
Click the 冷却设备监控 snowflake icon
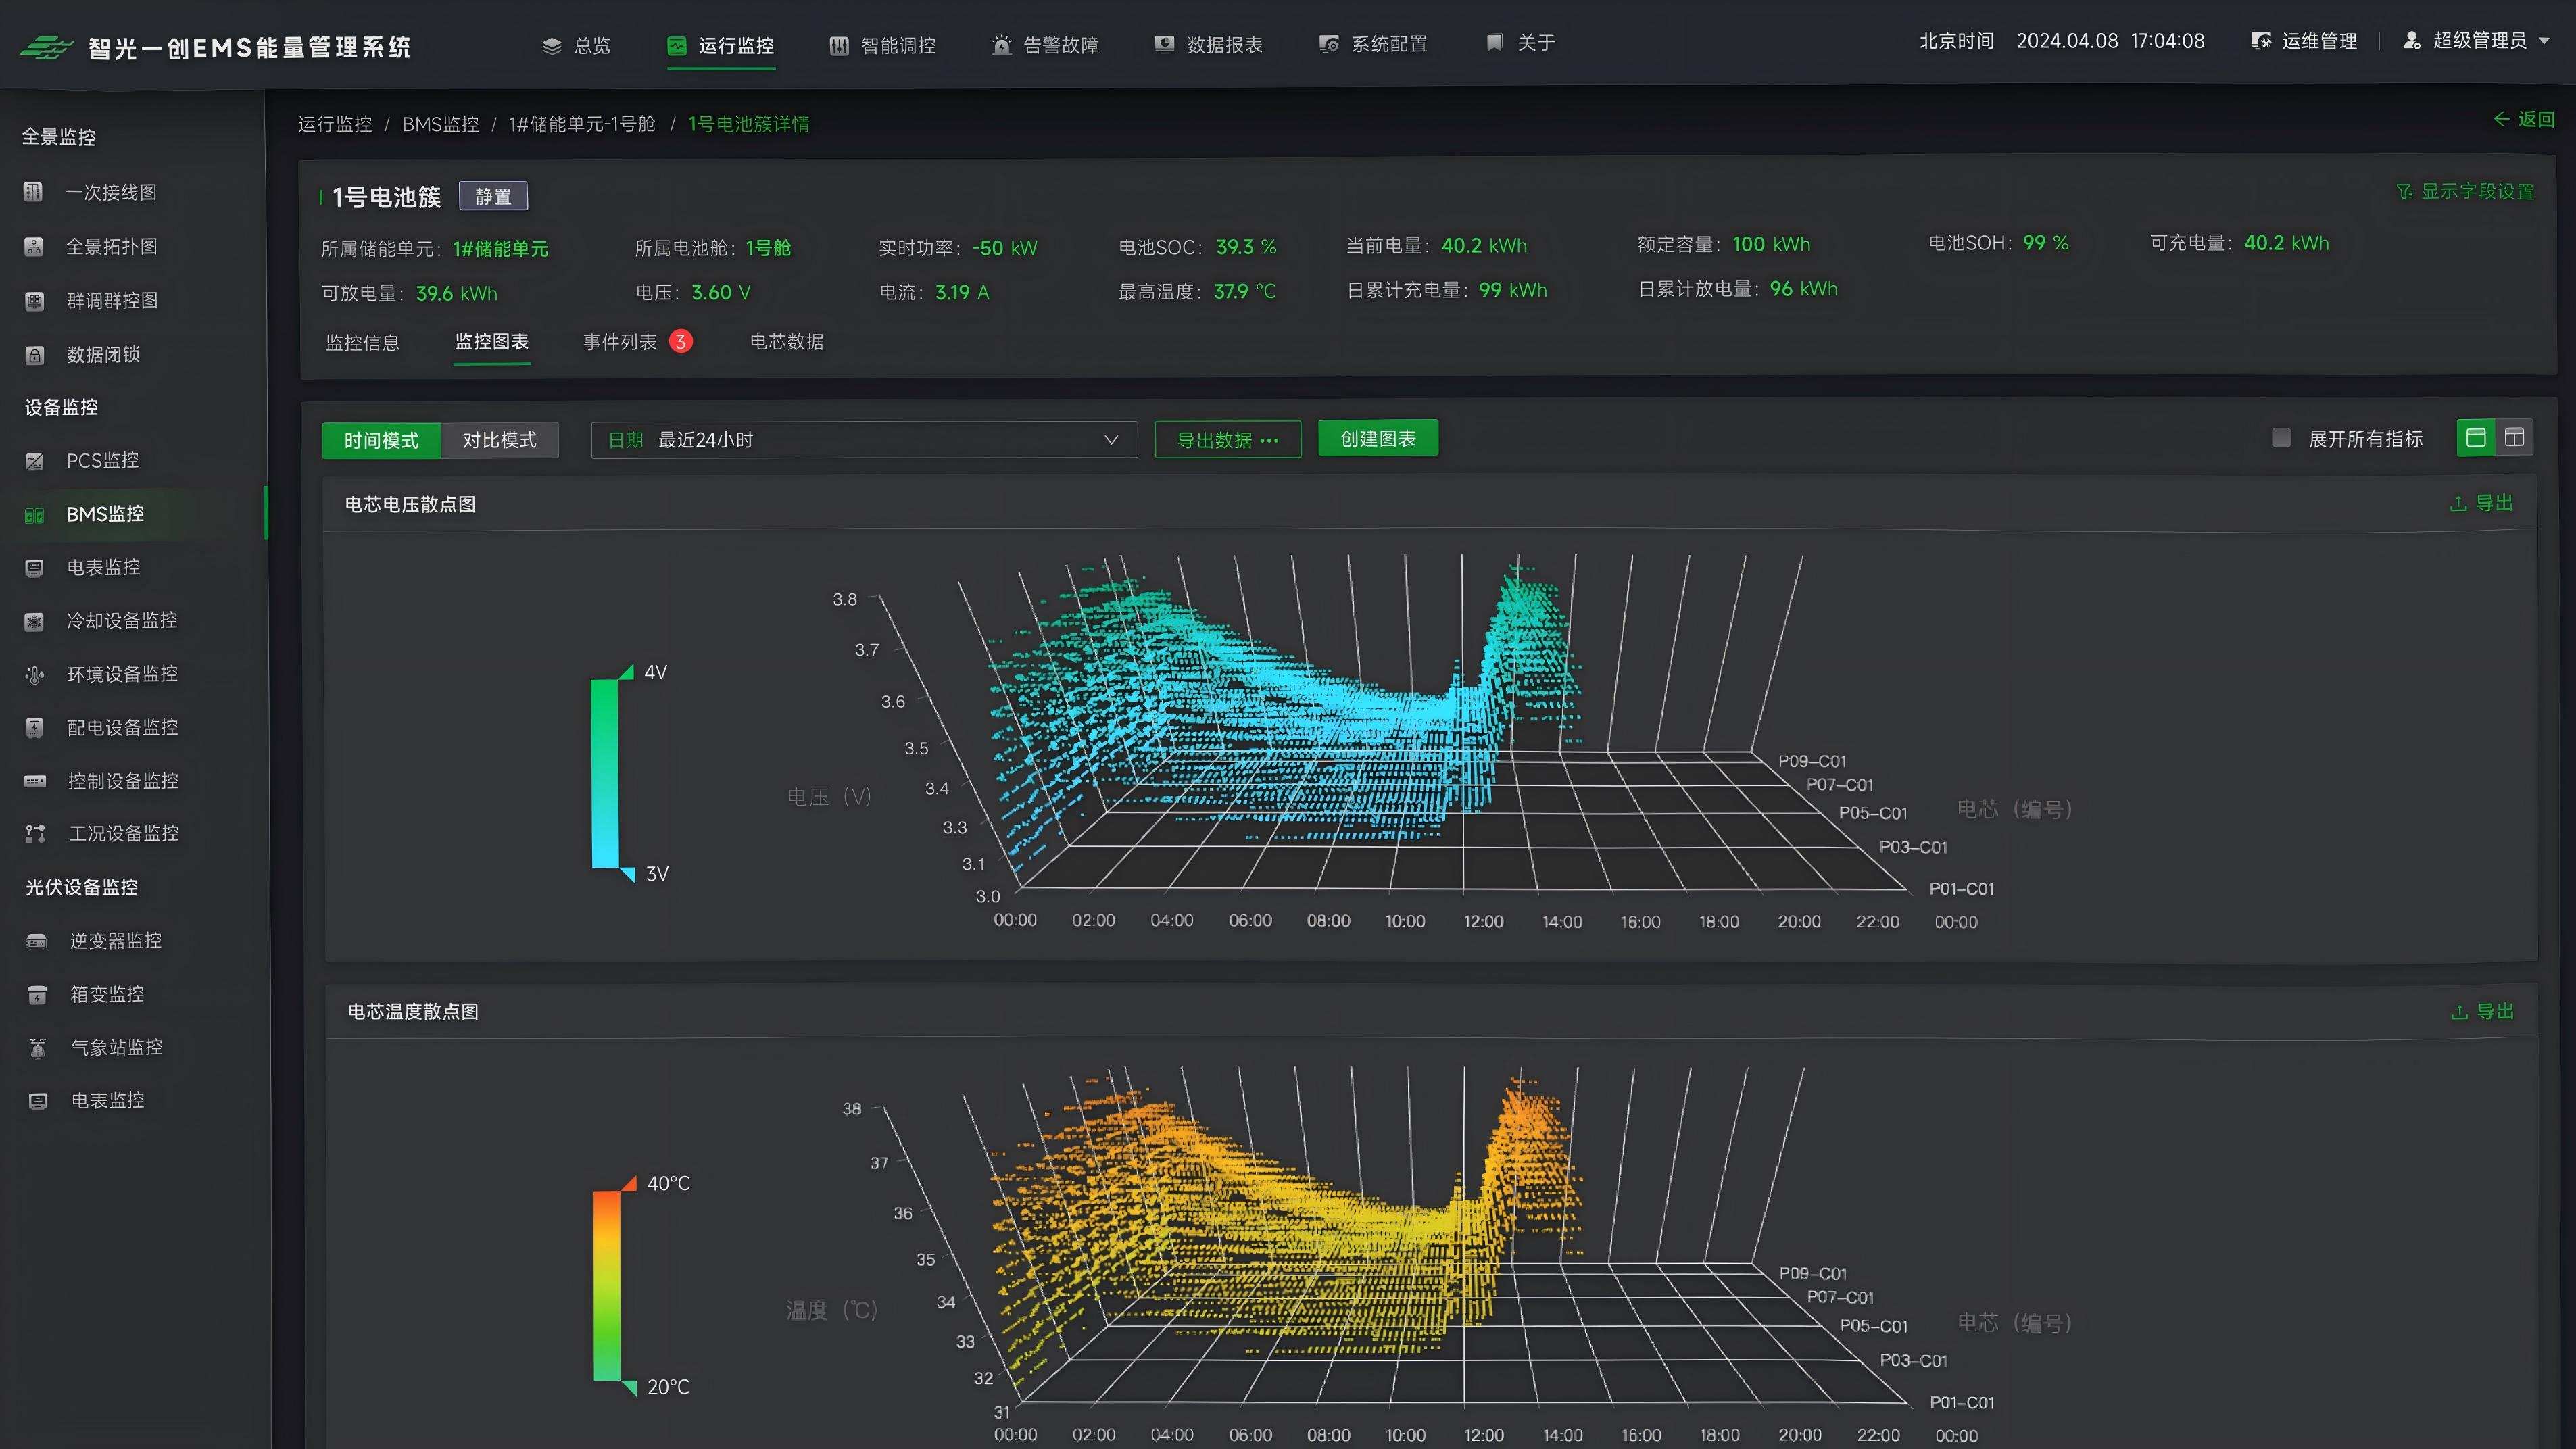point(34,621)
